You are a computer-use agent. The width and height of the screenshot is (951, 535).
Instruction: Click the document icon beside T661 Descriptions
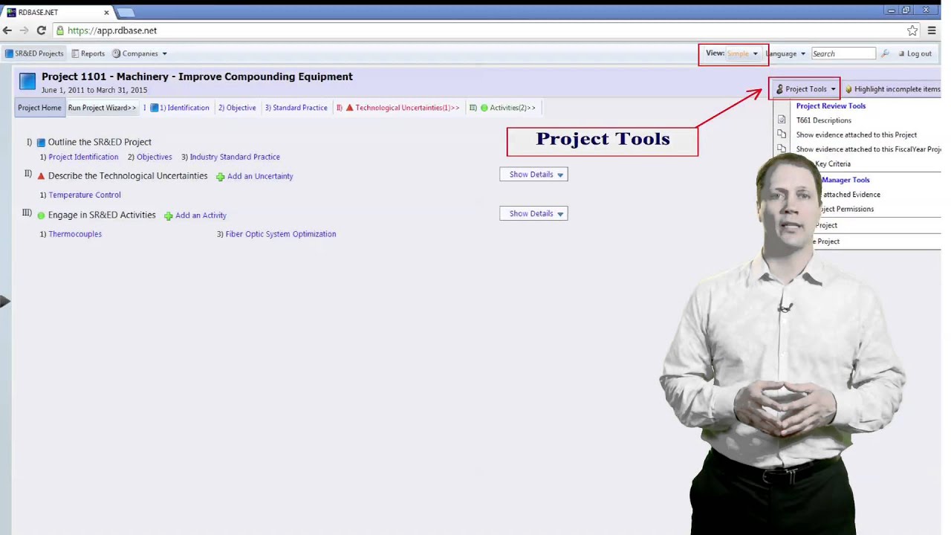pos(782,120)
